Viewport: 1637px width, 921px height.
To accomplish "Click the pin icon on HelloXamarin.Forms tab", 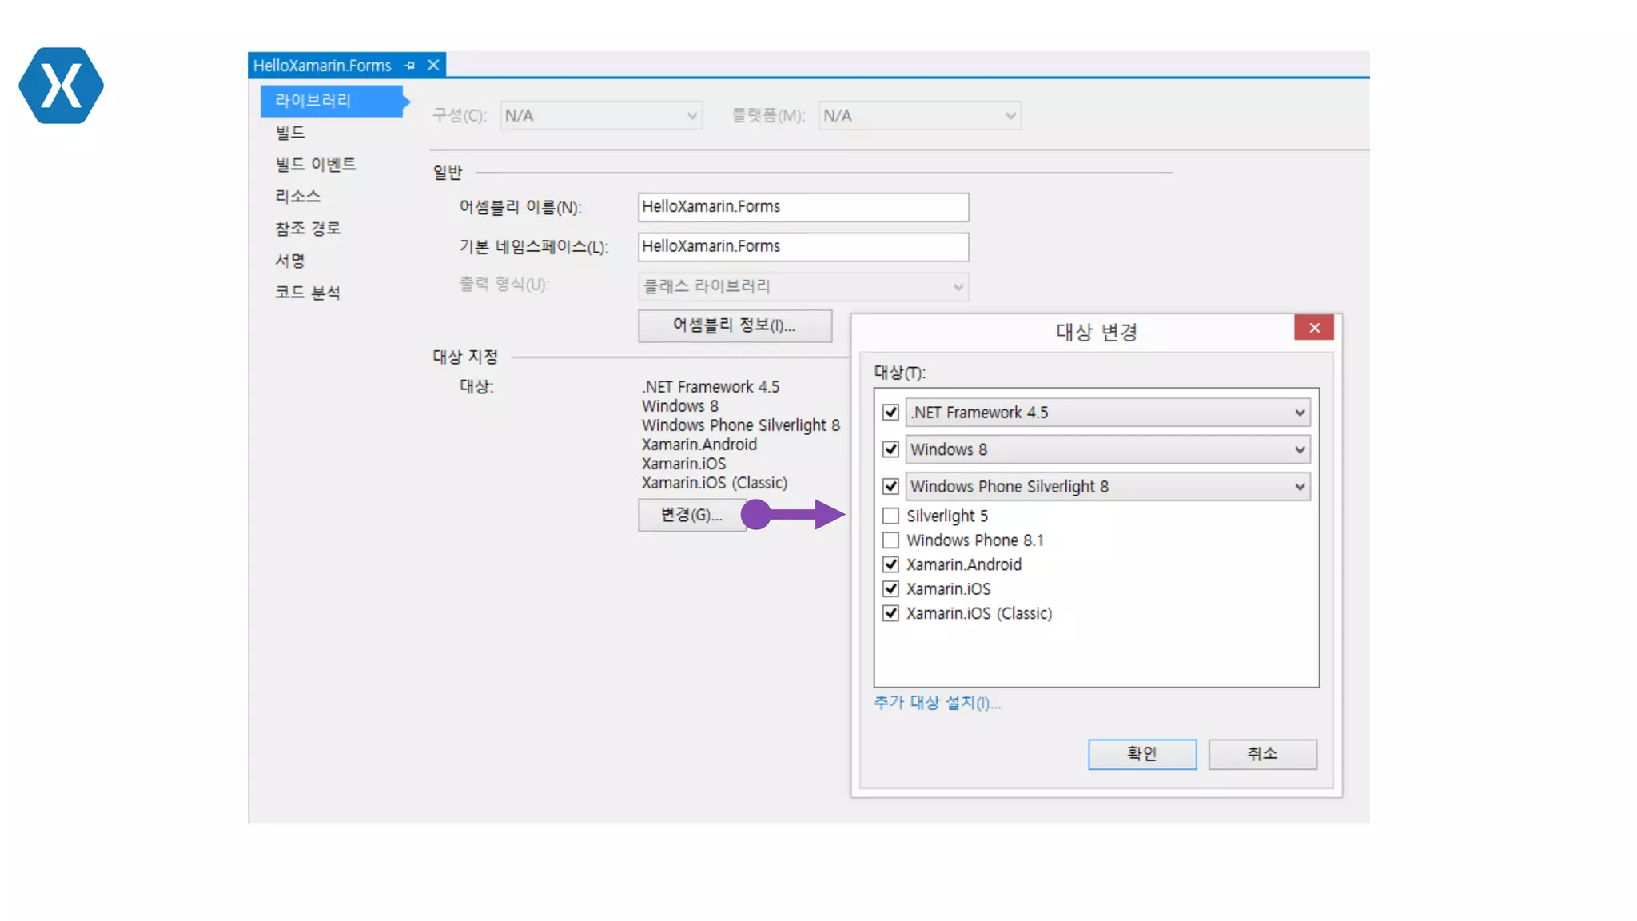I will [410, 66].
